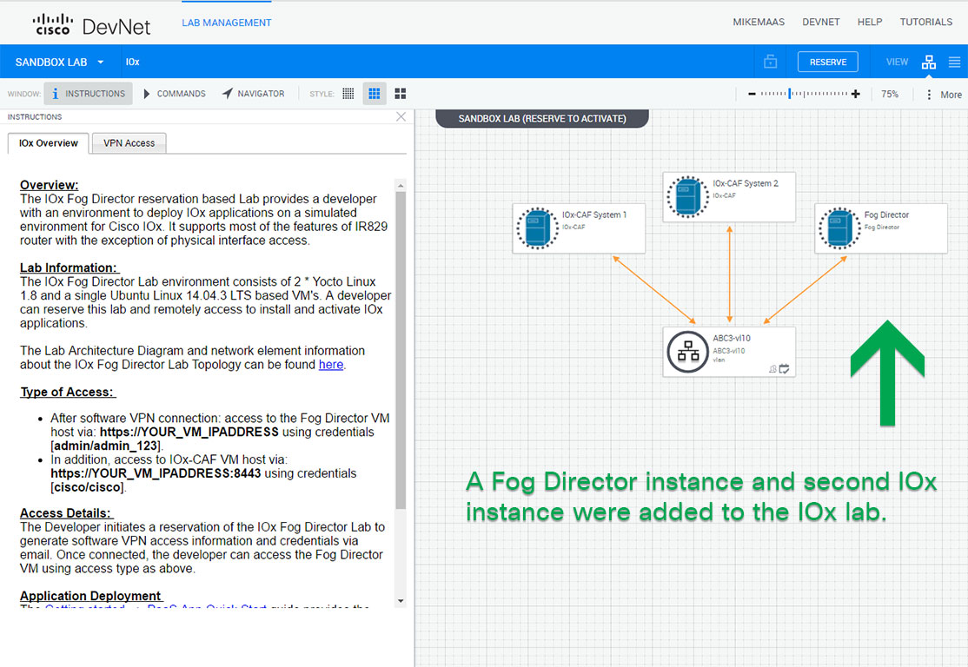Click the VIEW label in the blue bar
Viewport: 968px width, 667px height.
coord(897,63)
